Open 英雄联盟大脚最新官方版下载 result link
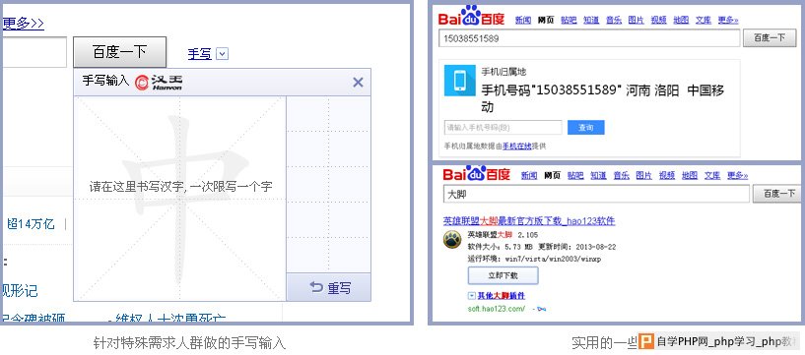The image size is (805, 355). point(529,221)
